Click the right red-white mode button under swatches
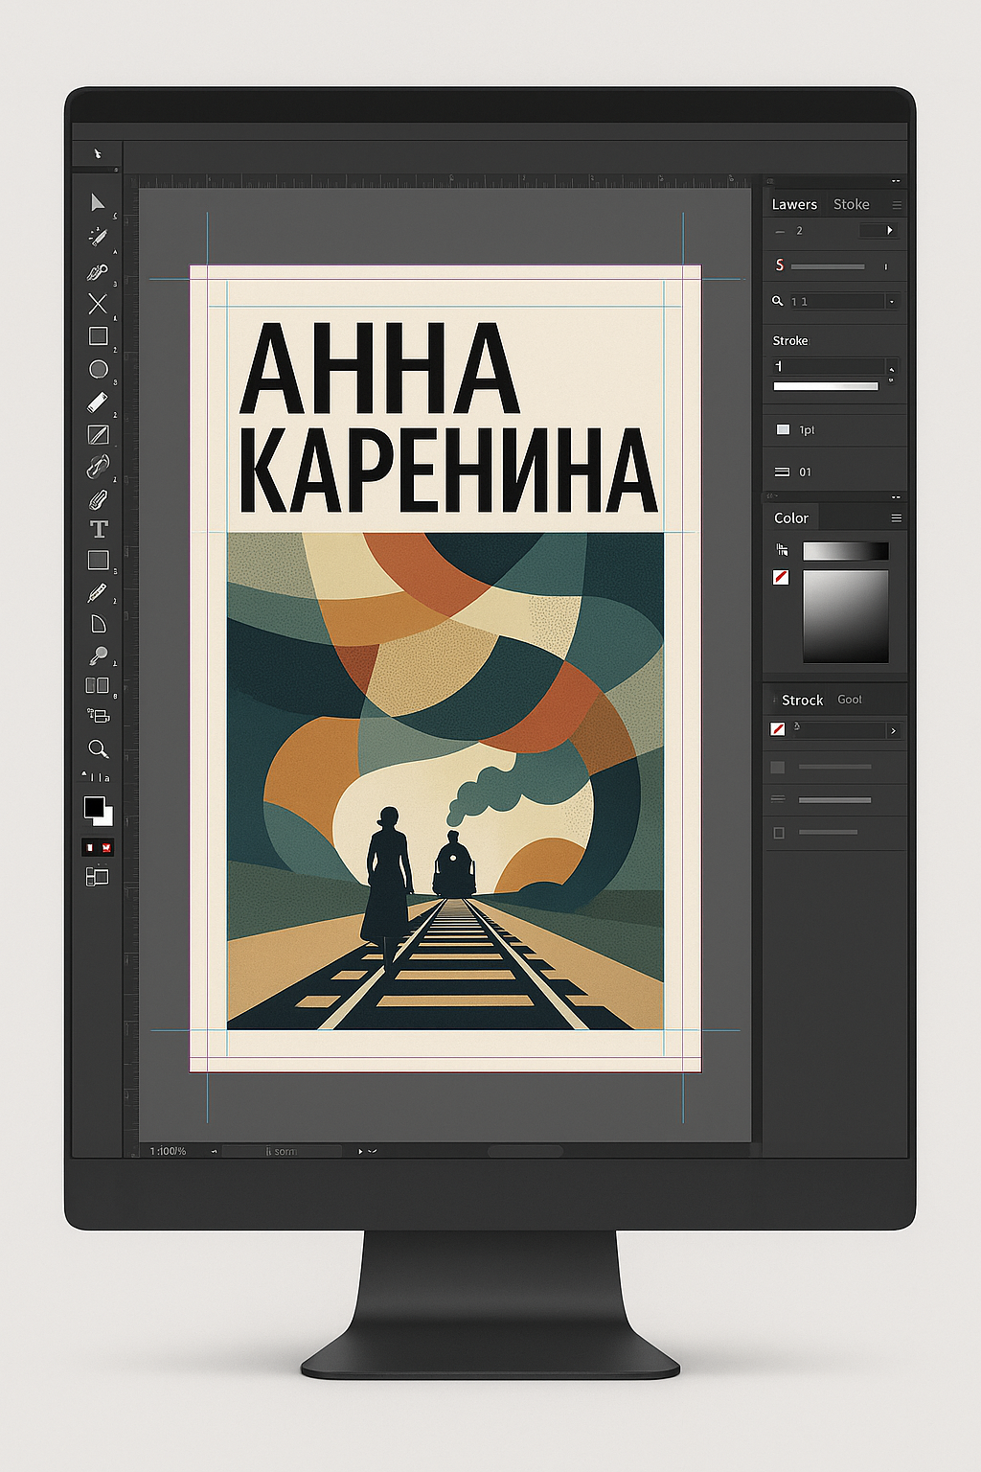 coord(106,847)
